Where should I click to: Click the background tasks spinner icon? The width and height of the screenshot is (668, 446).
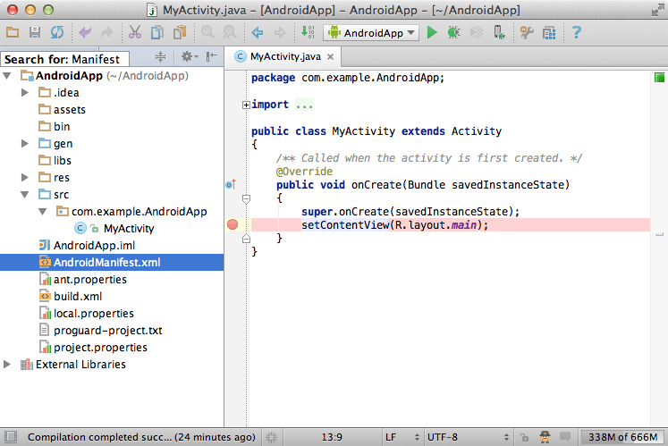(x=271, y=437)
